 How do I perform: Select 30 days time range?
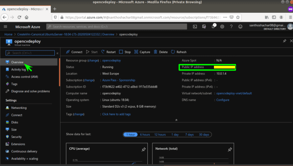(x=204, y=135)
